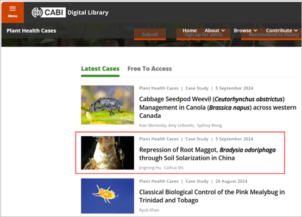This screenshot has height=217, width=302.
Task: Open Repression of Root Maggot case title
Action: [207, 154]
